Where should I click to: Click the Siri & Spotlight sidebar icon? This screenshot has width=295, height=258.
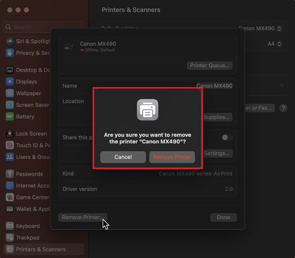pyautogui.click(x=10, y=41)
